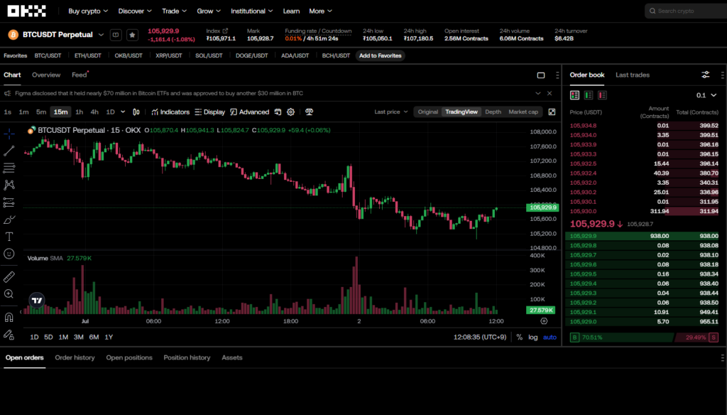Expand the More menu

click(x=320, y=11)
